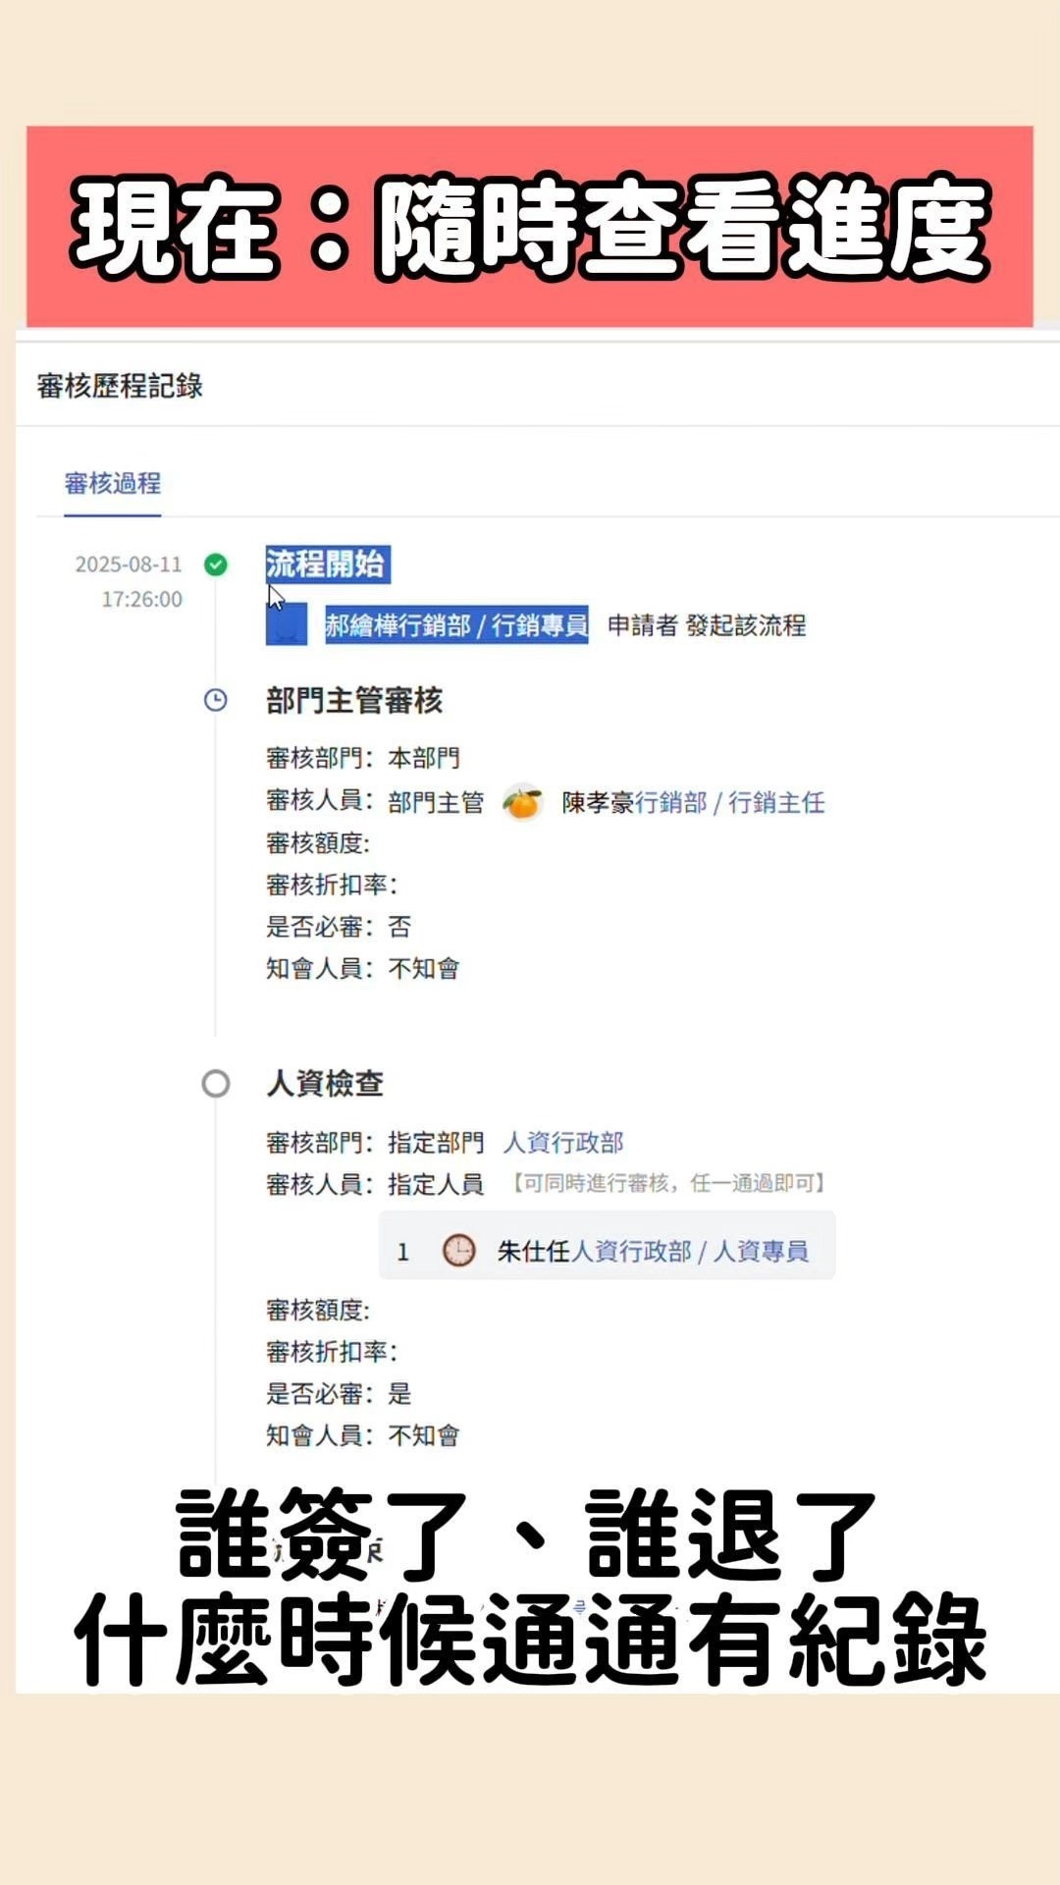Screen dimensions: 1060x1885
Task: Click the 可同時進行審核，任一通過即可 hint text
Action: coord(669,1184)
